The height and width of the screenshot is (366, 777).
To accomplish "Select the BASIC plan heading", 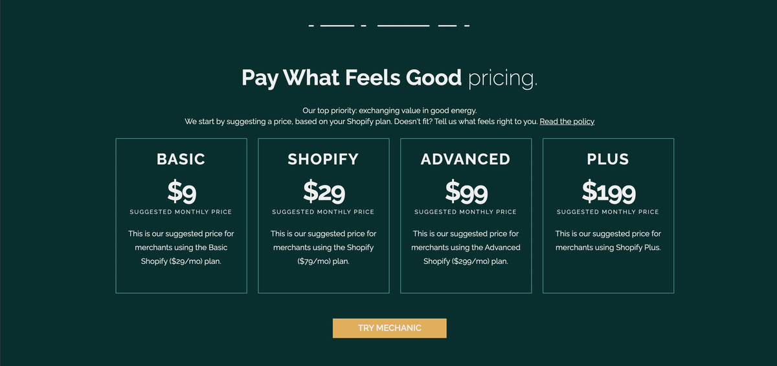I will [x=181, y=159].
